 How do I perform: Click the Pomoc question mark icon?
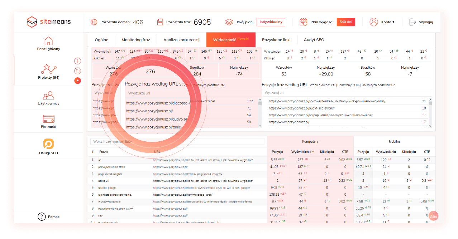(42, 216)
